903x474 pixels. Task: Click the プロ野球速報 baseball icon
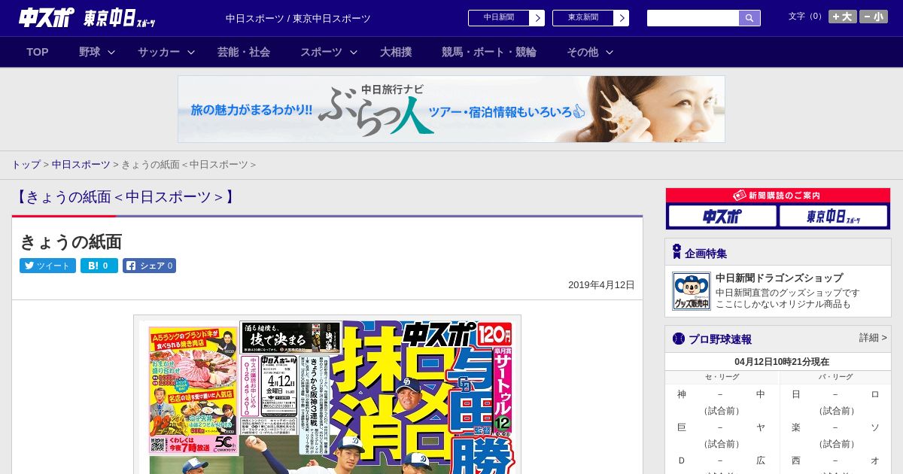678,339
